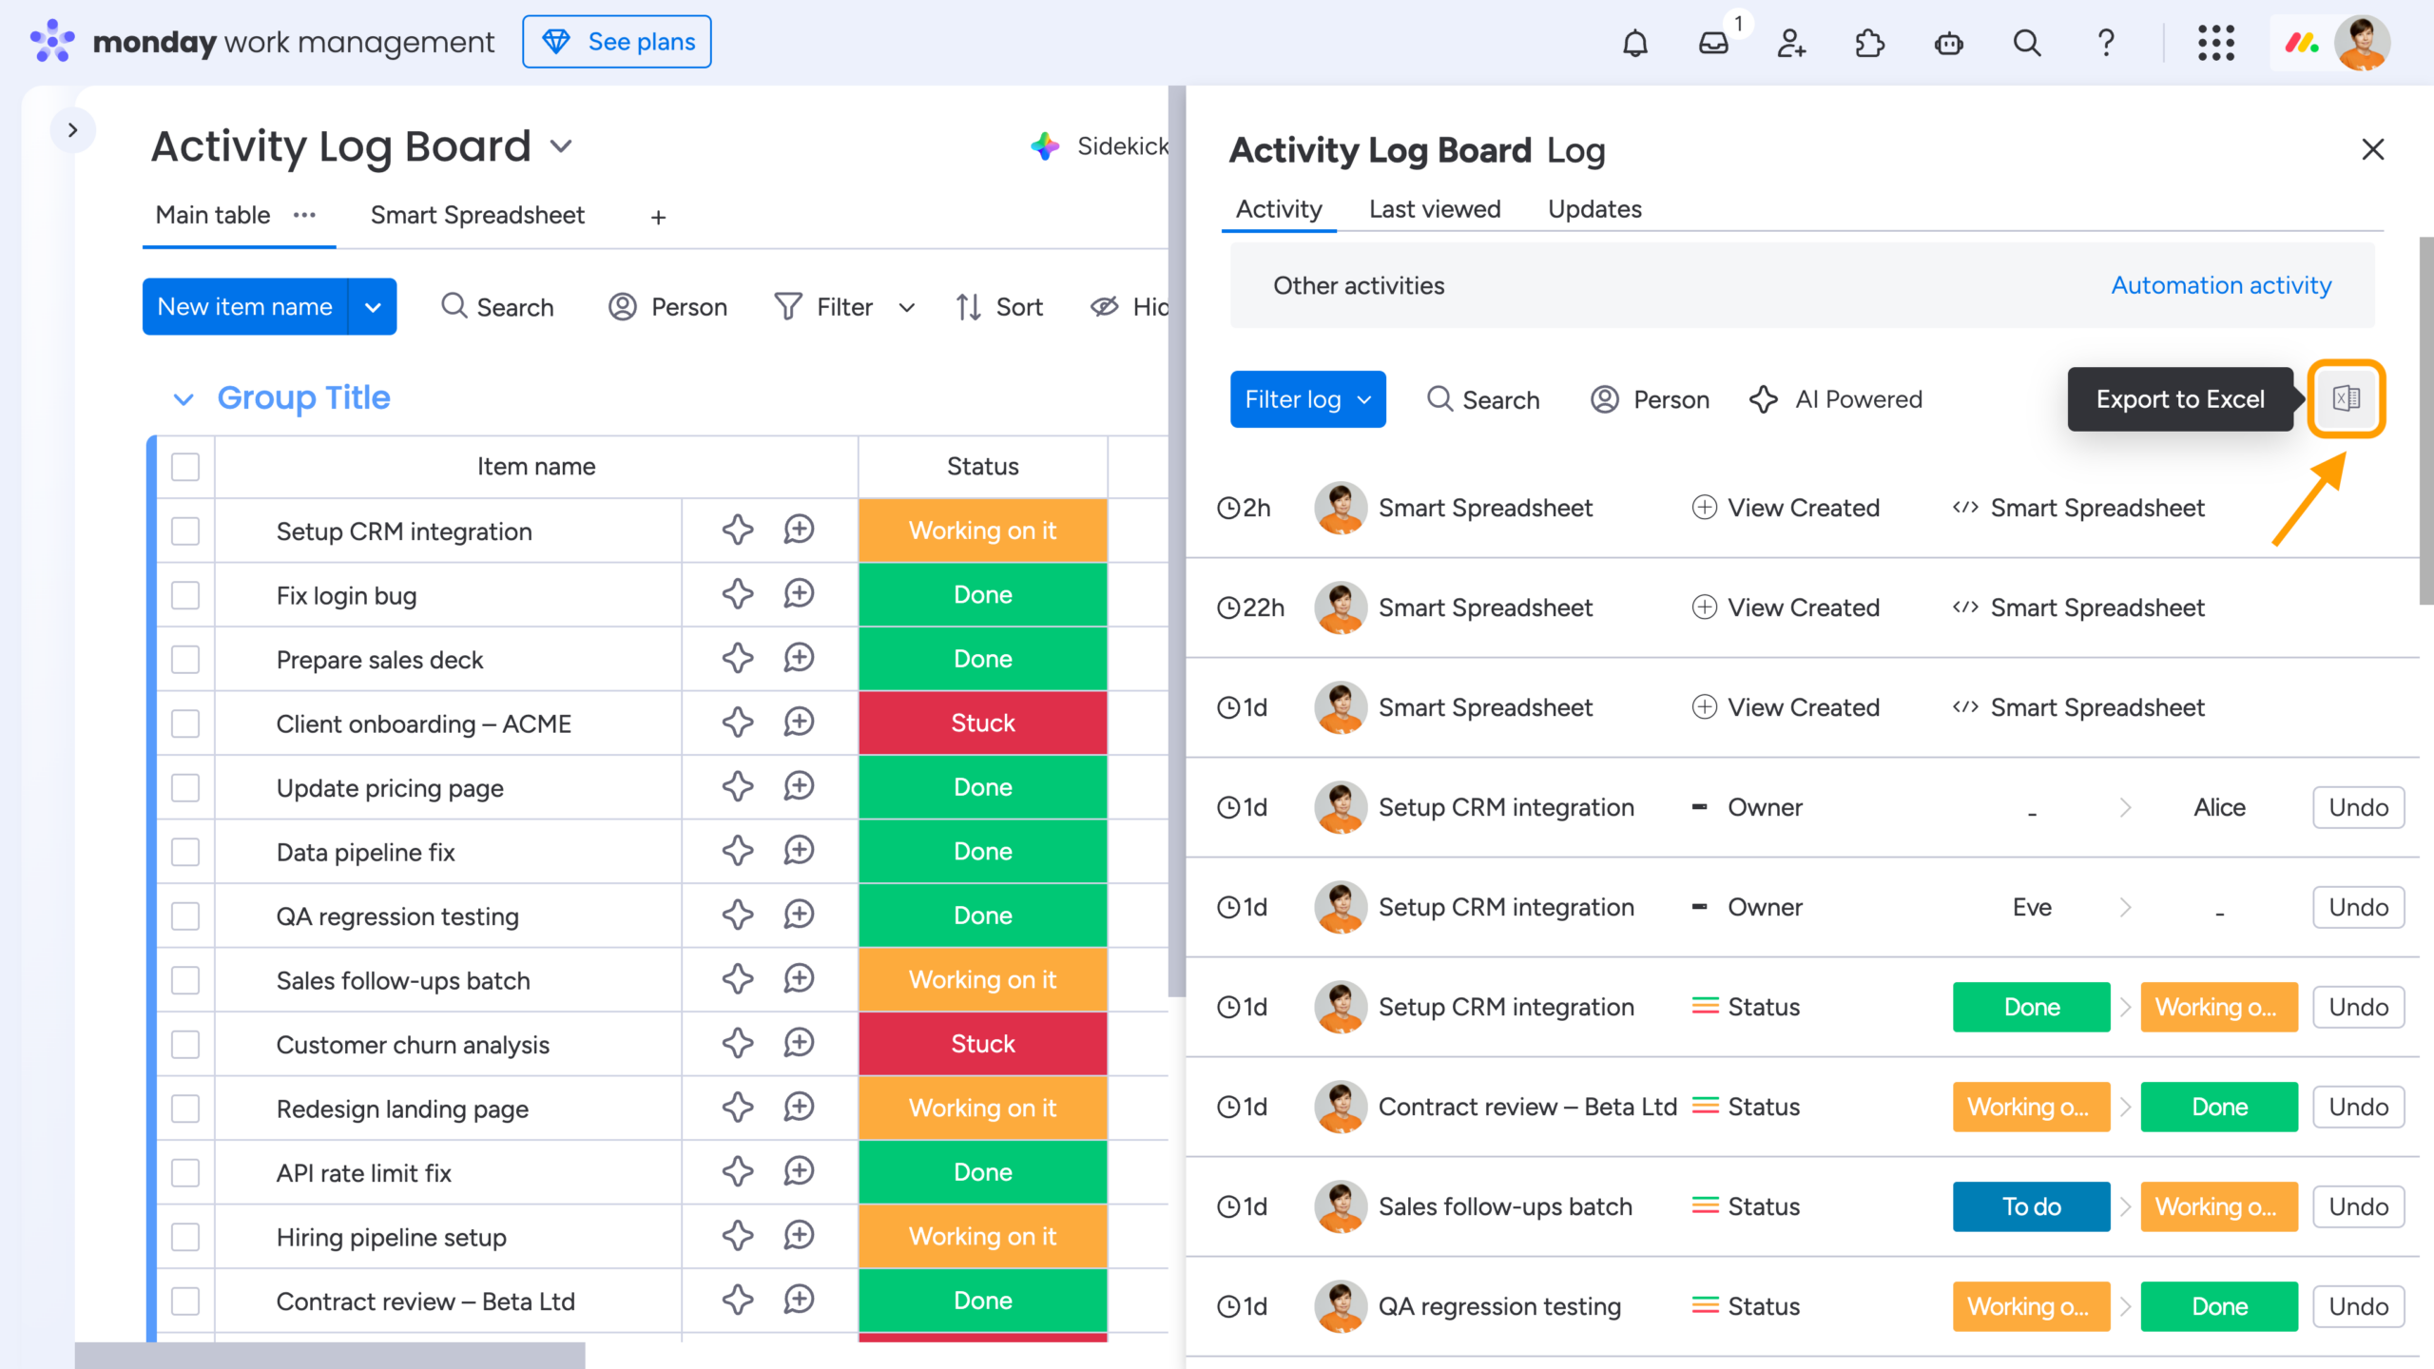The height and width of the screenshot is (1369, 2434).
Task: Click Working on it status for Setup CRM integration
Action: [x=982, y=530]
